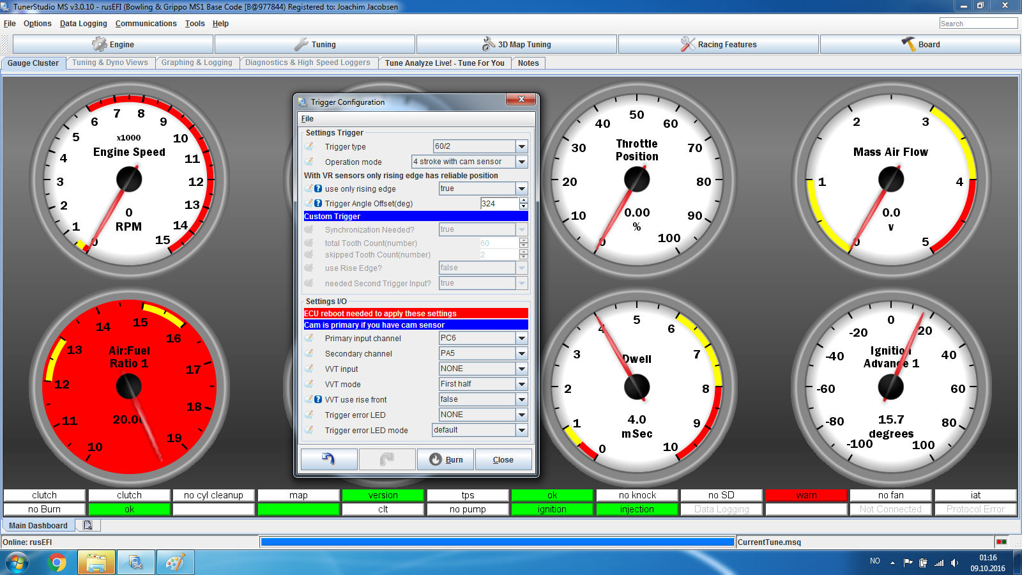Expand the Trigger error LED NONE dropdown

tap(522, 415)
